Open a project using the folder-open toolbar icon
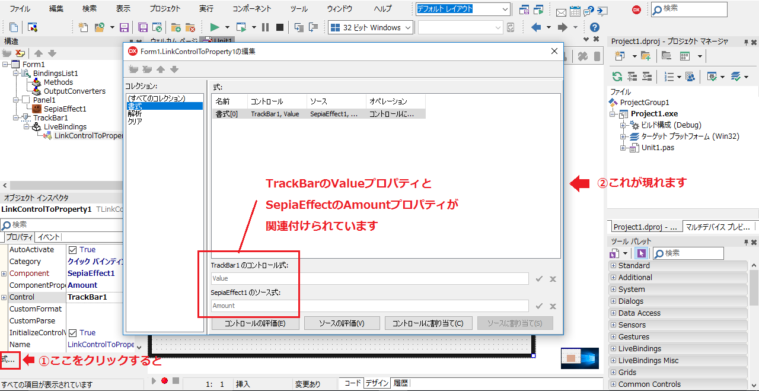The image size is (759, 391). coord(99,27)
